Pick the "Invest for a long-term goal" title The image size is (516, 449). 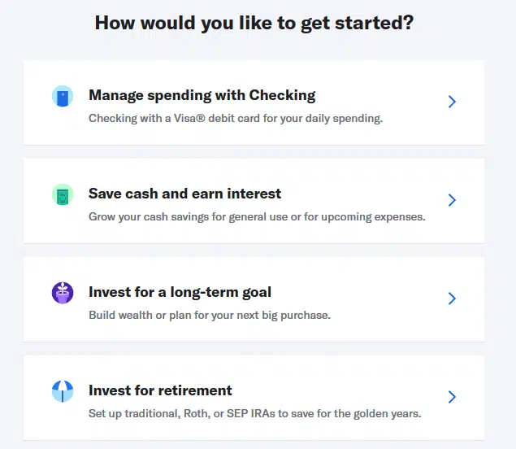[180, 292]
